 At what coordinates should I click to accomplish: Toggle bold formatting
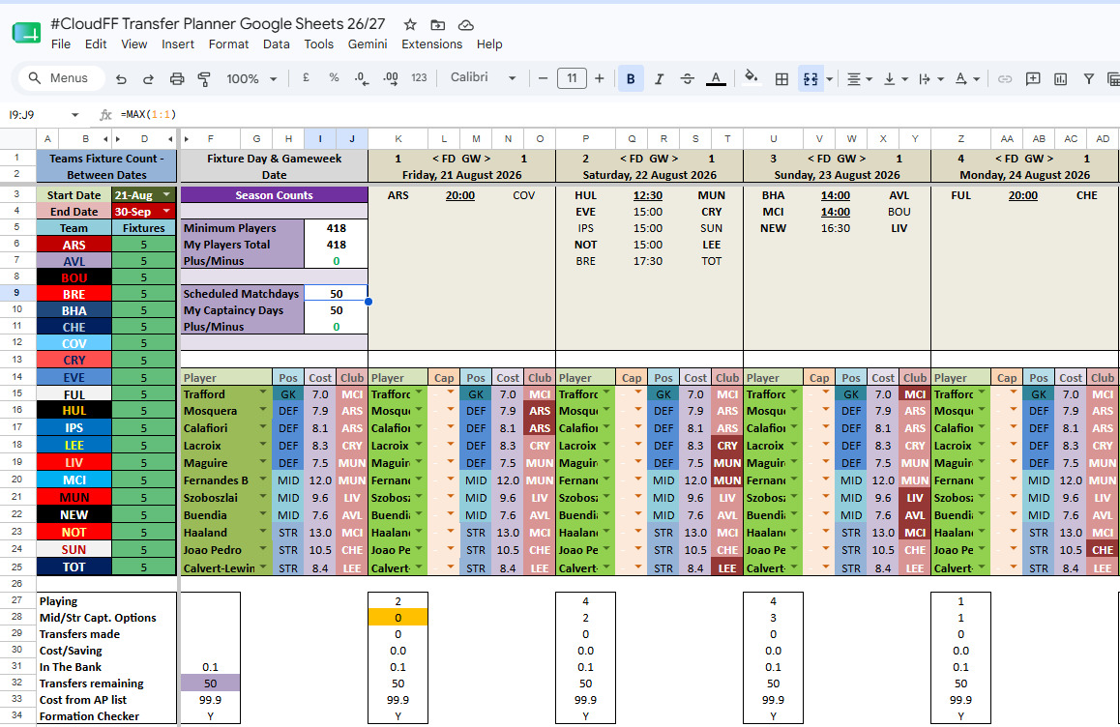coord(631,78)
